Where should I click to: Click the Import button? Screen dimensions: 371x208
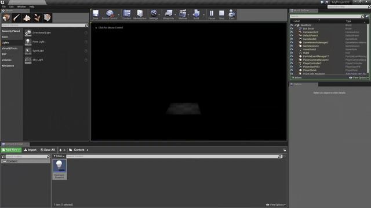point(30,150)
